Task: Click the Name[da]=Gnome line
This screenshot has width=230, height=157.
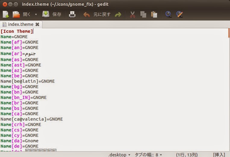Action: click(20, 141)
